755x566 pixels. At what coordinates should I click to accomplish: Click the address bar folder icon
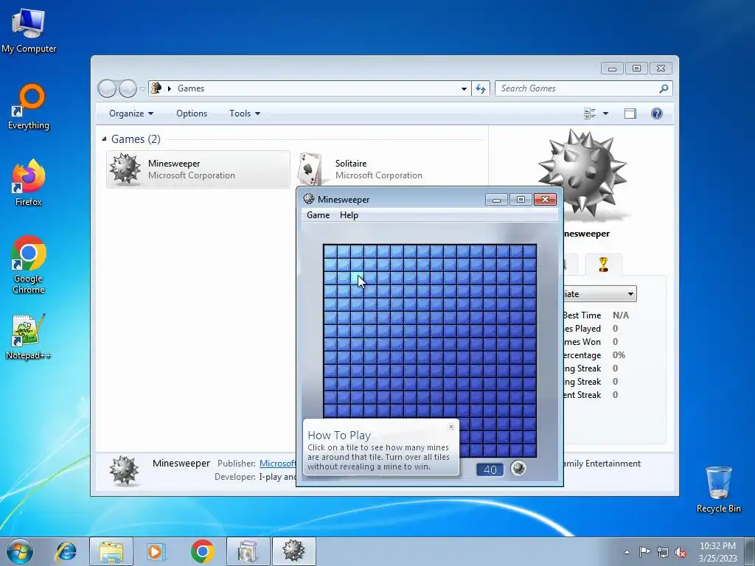pos(156,88)
